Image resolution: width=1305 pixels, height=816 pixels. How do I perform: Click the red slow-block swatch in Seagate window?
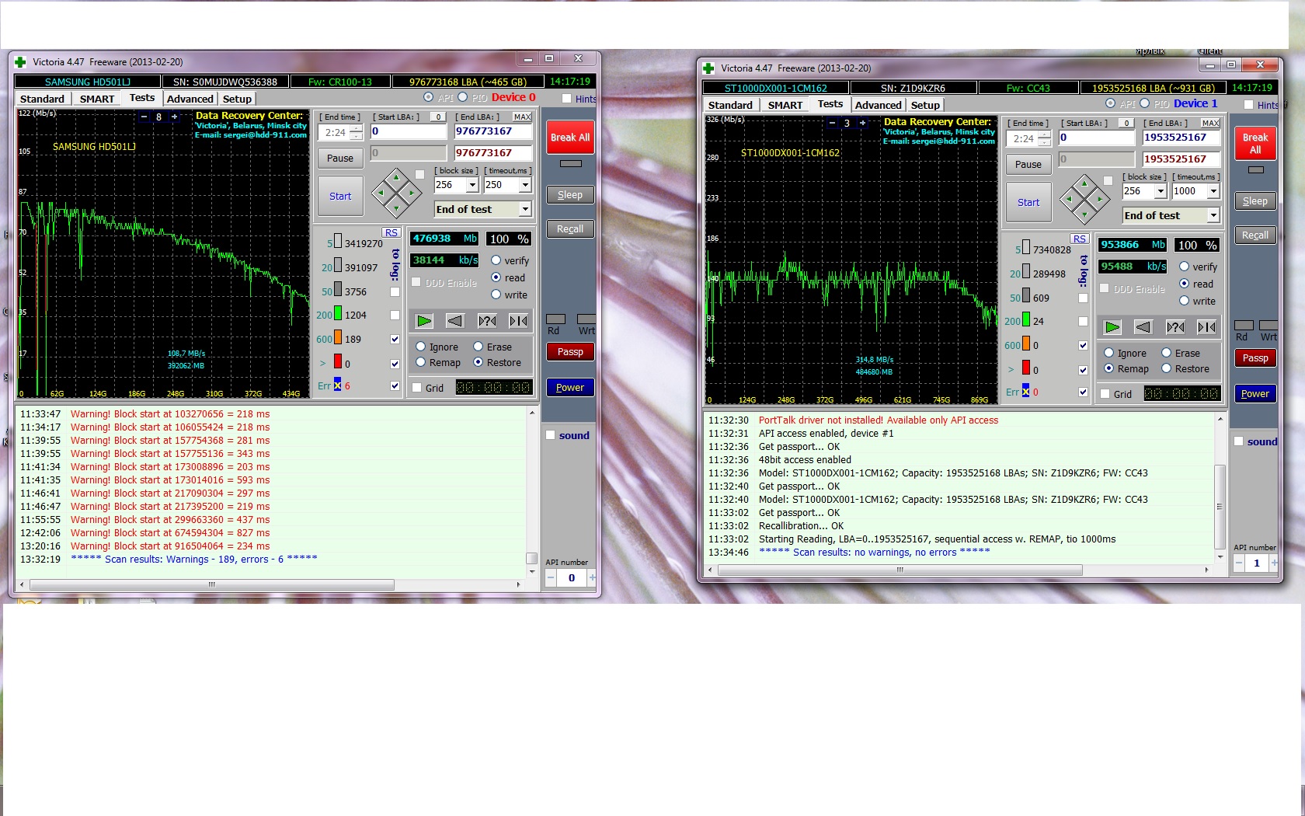click(x=1026, y=368)
